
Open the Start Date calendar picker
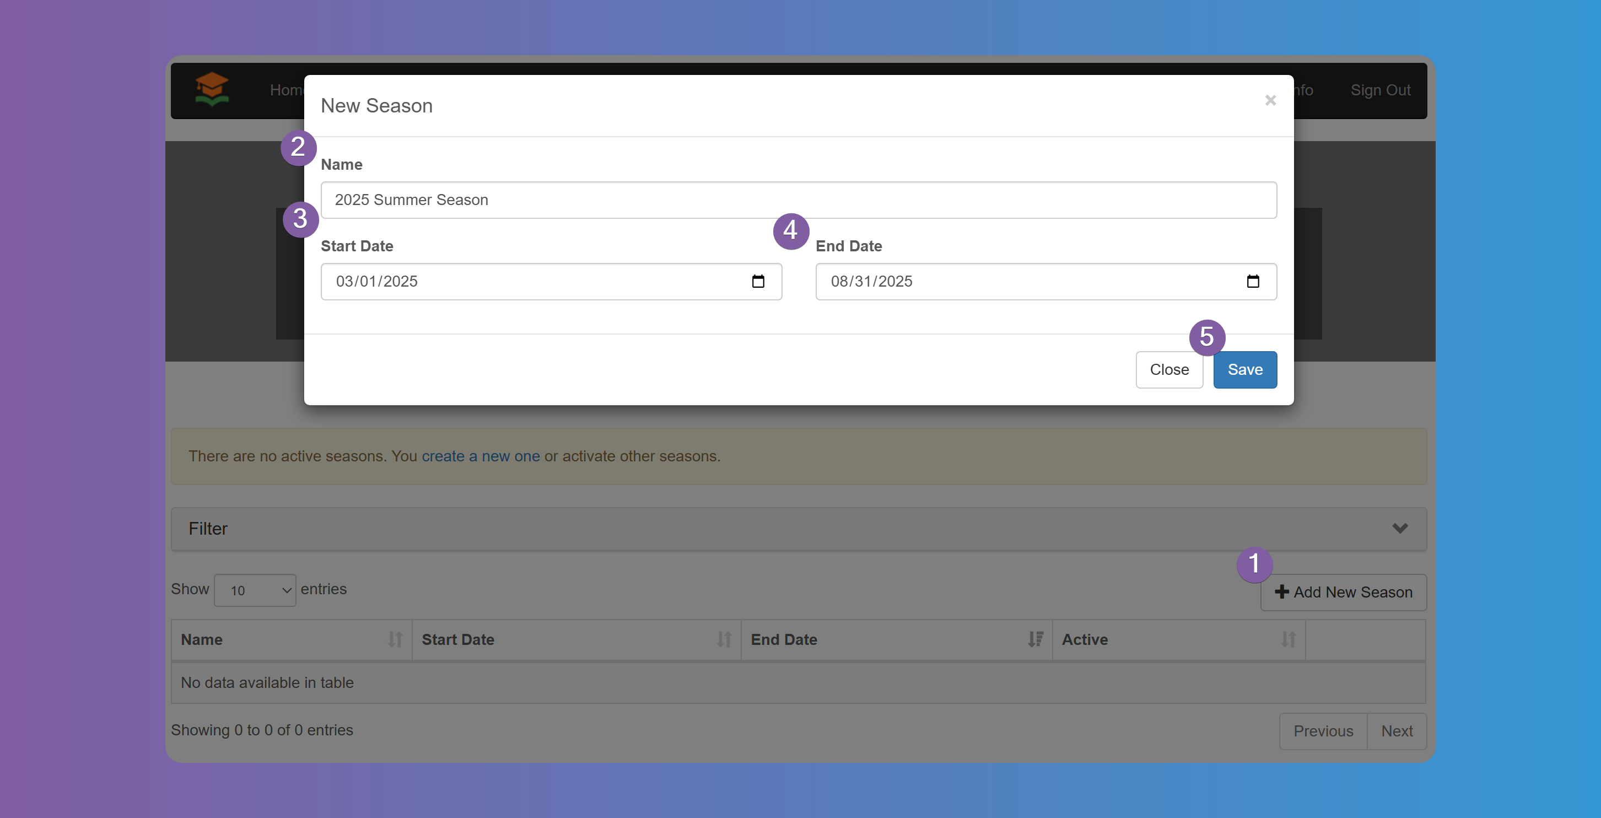point(758,282)
